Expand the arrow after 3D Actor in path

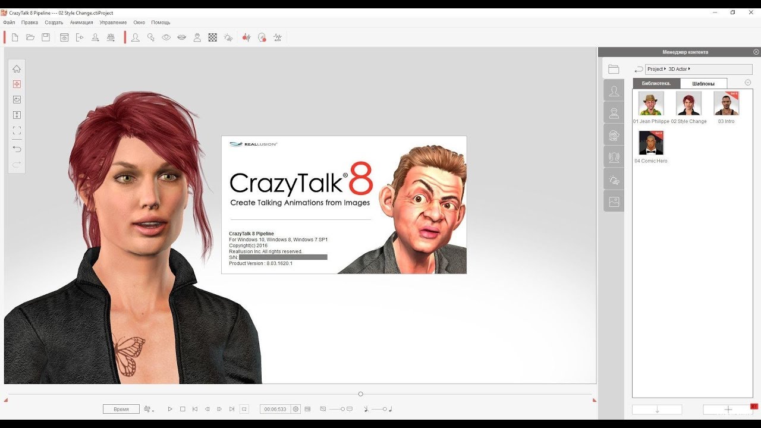tap(689, 69)
